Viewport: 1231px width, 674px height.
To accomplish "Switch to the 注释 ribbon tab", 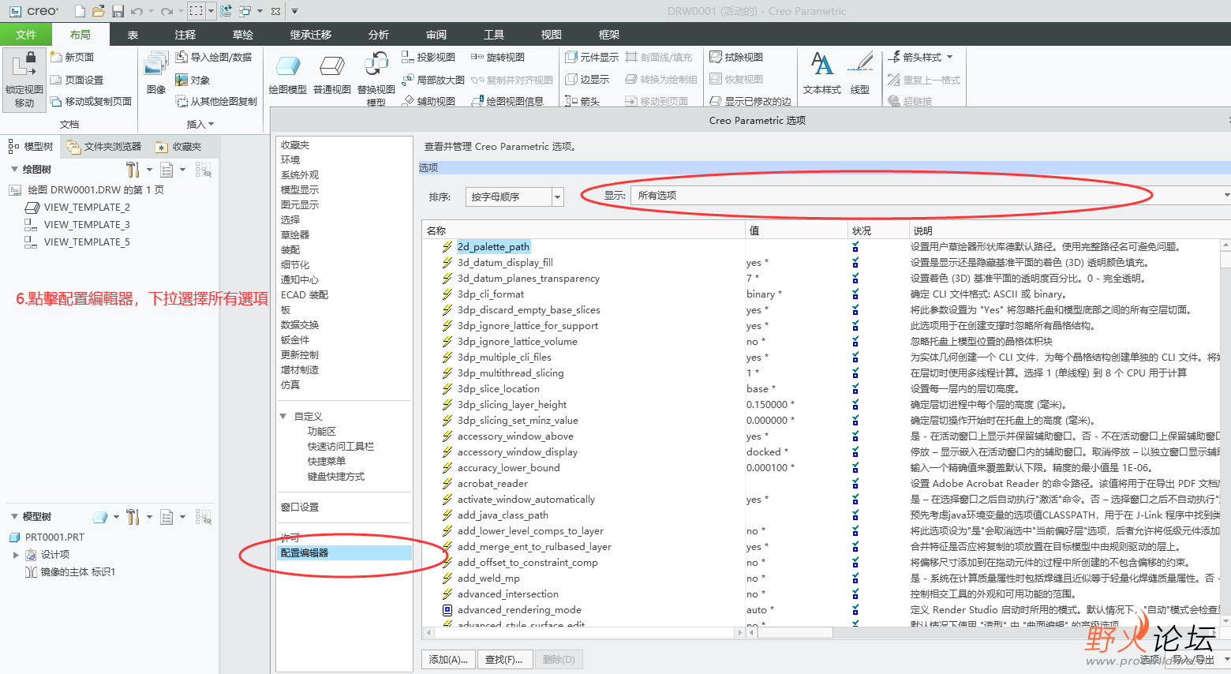I will 185,35.
